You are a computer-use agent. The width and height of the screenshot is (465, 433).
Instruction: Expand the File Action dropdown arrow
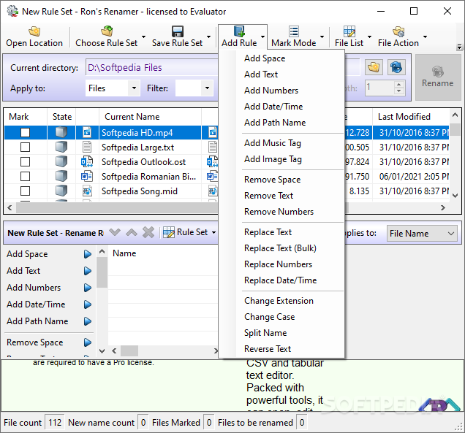[x=425, y=37]
